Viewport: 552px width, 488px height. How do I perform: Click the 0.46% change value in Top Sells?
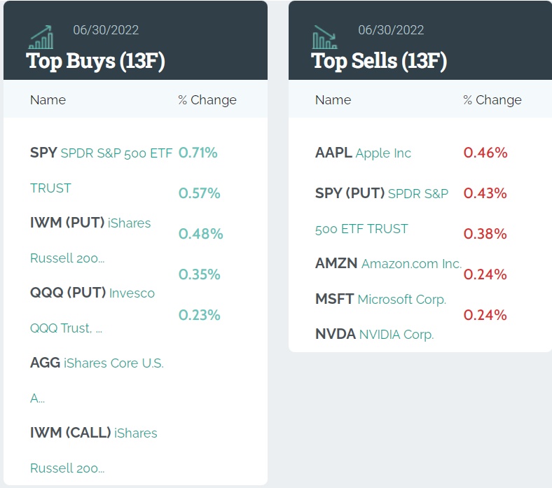[485, 153]
